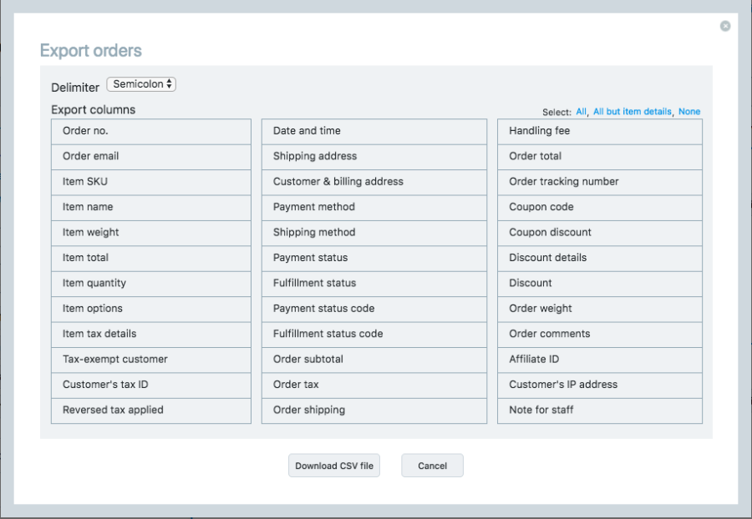
Task: Toggle the Tax-exempt customer column
Action: point(150,360)
